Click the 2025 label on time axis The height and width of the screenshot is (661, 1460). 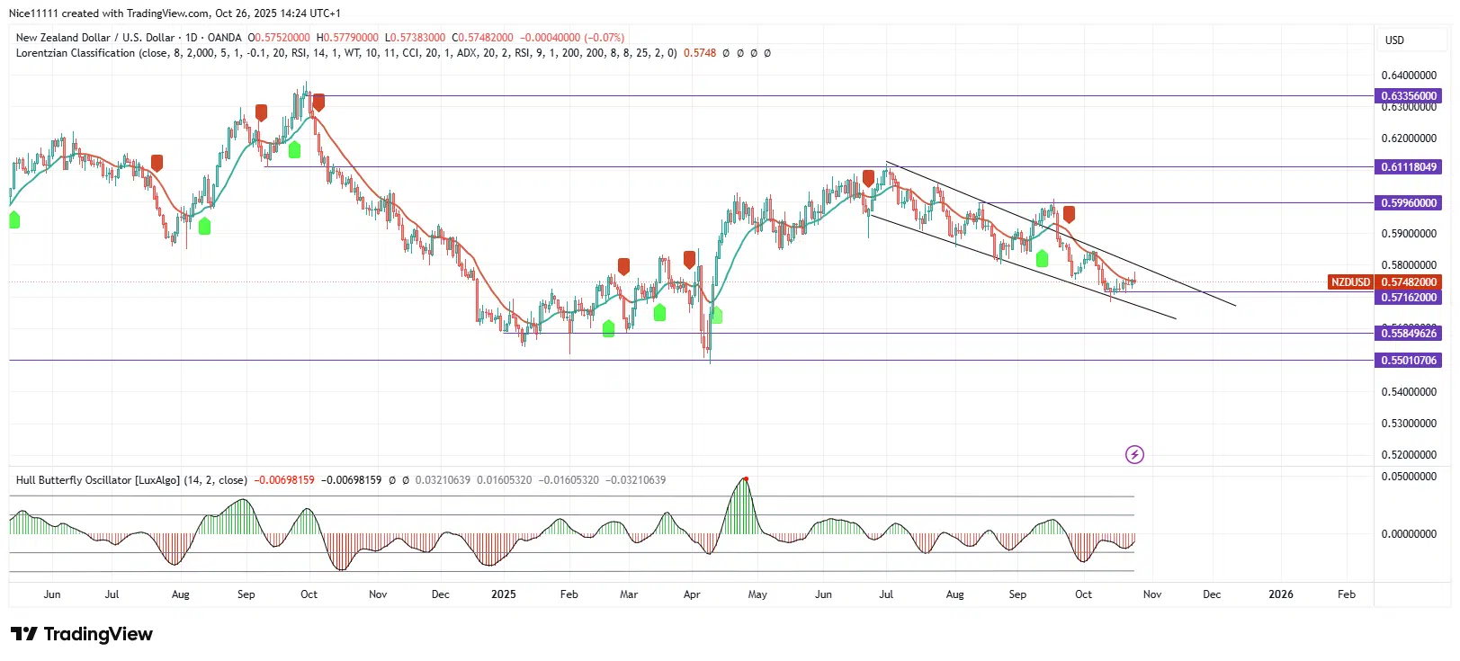coord(503,594)
